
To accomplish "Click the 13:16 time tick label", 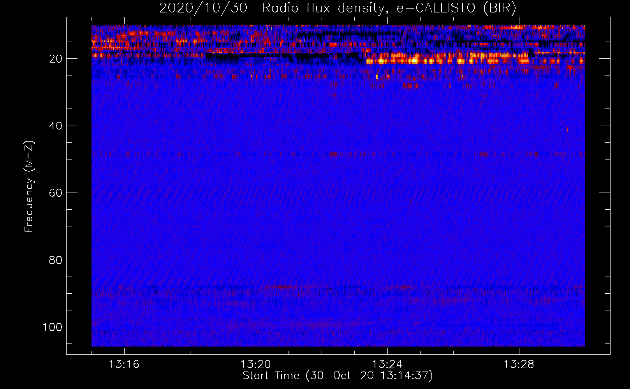I will [x=124, y=364].
